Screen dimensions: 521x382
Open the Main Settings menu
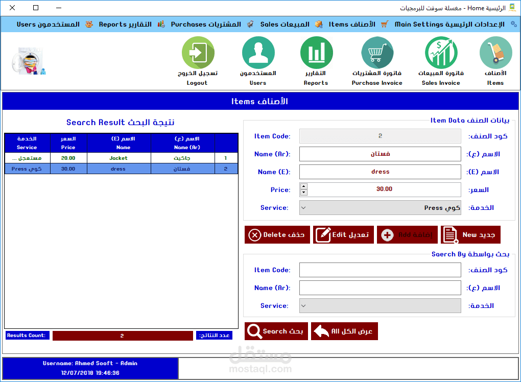click(449, 24)
